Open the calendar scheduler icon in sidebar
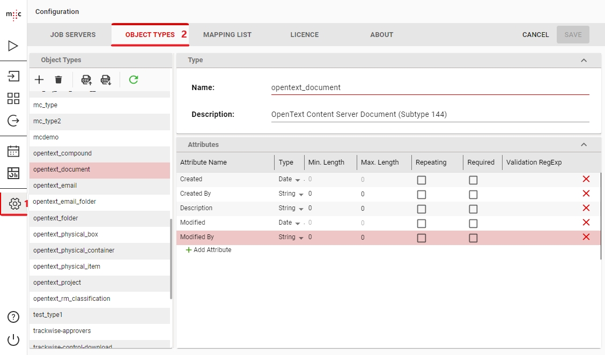The width and height of the screenshot is (605, 355). click(13, 151)
